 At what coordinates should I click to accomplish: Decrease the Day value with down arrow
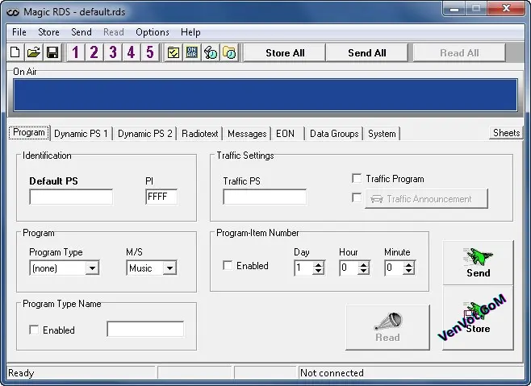tap(318, 272)
